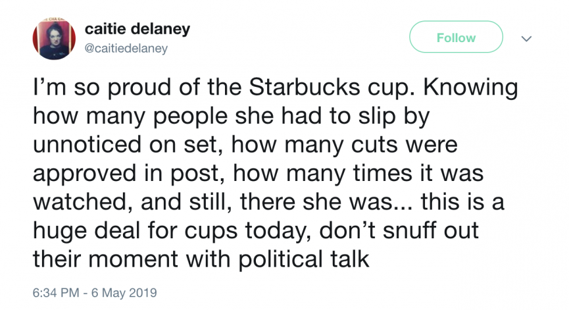Click the phrase snuff out in tweet
Screen dimensions: 569x310
click(x=431, y=230)
